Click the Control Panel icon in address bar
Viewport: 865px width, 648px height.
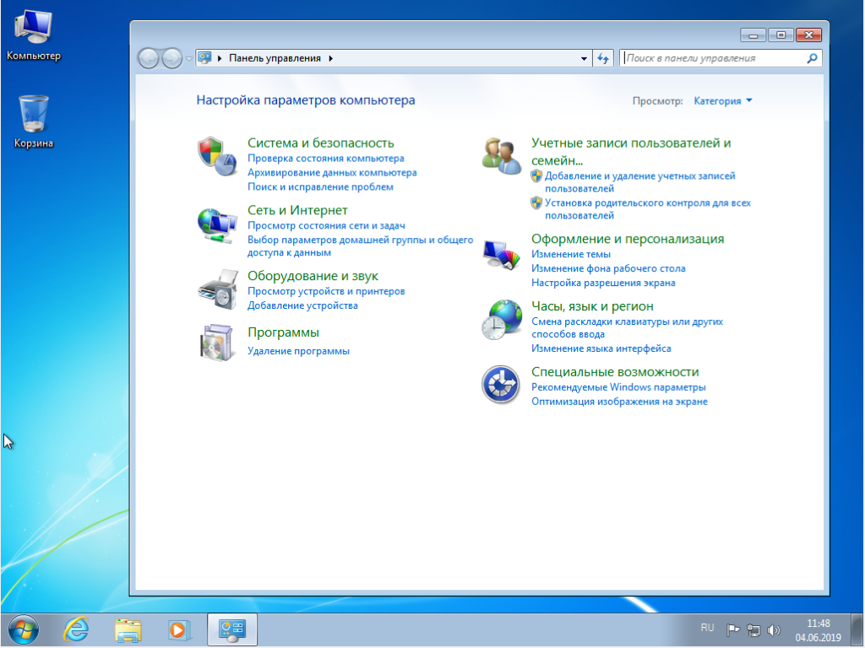[x=204, y=58]
